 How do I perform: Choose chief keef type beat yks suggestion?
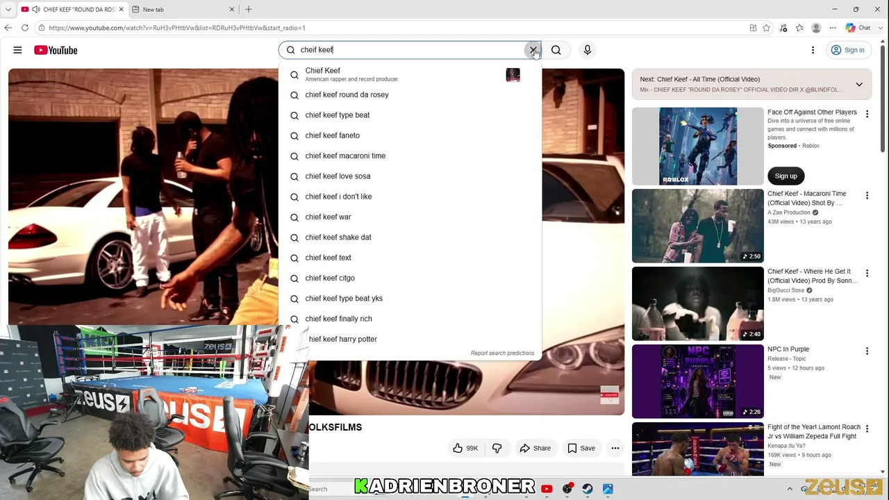[410, 299]
